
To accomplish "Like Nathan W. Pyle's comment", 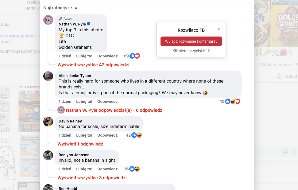I will pyautogui.click(x=84, y=56).
